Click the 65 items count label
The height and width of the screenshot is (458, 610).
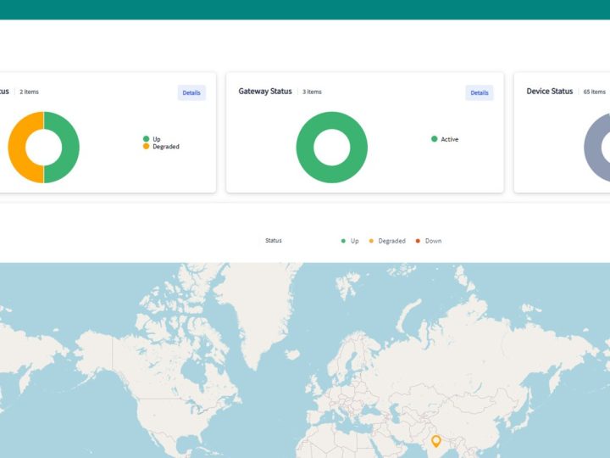point(595,92)
